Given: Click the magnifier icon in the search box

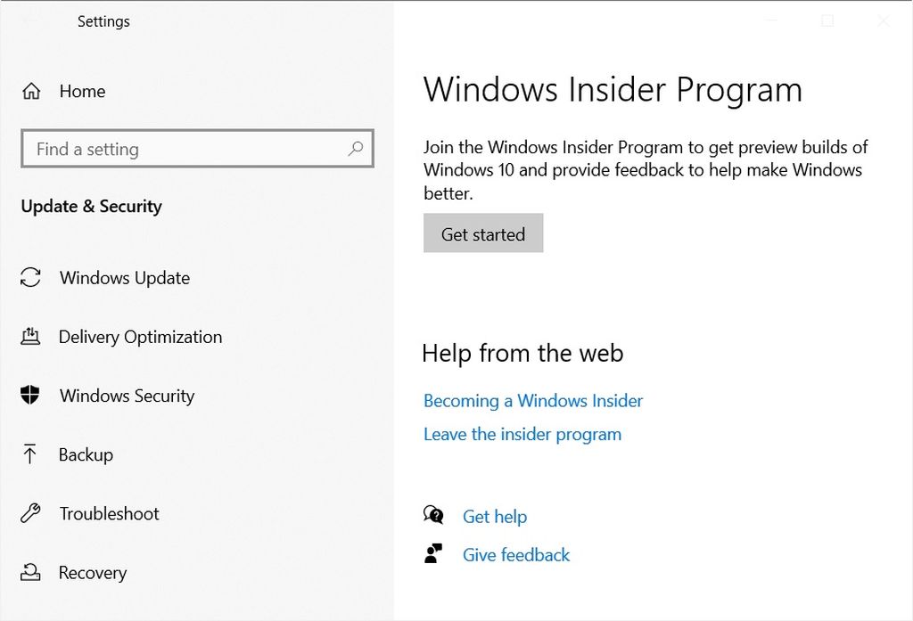Looking at the screenshot, I should pos(355,149).
